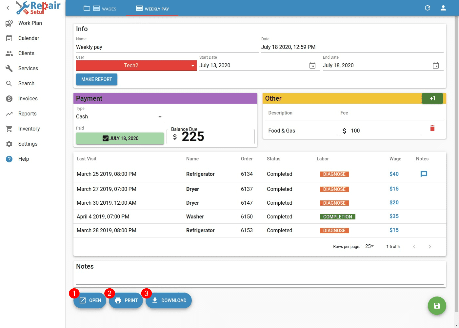Click the Labor column header
The height and width of the screenshot is (328, 459).
coord(323,159)
